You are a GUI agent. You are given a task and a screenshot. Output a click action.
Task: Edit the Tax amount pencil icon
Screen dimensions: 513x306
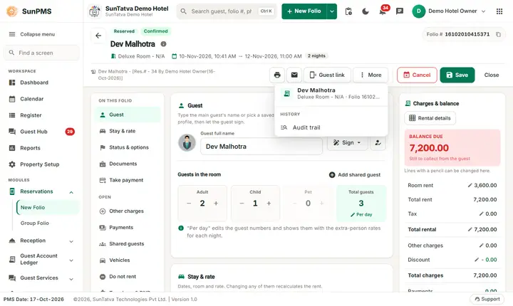[481, 213]
